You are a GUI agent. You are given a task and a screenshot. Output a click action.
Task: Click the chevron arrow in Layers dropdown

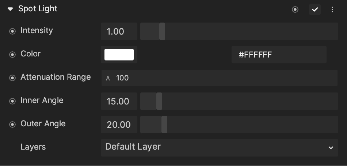tap(331, 148)
